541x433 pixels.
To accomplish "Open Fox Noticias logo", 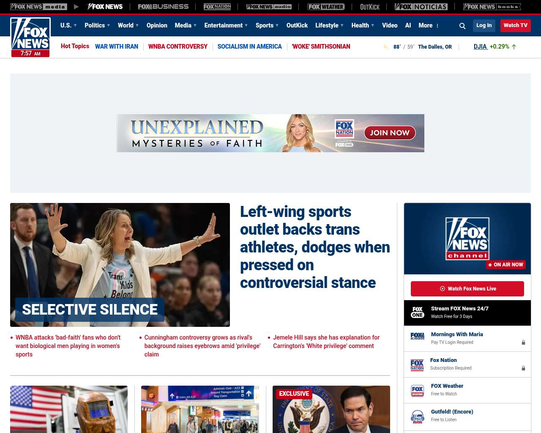I will (x=421, y=7).
